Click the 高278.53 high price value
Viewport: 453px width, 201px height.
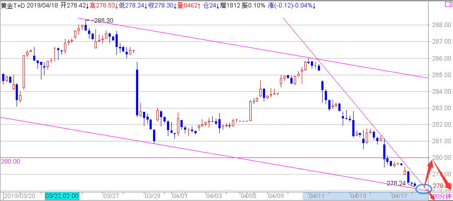coord(102,6)
